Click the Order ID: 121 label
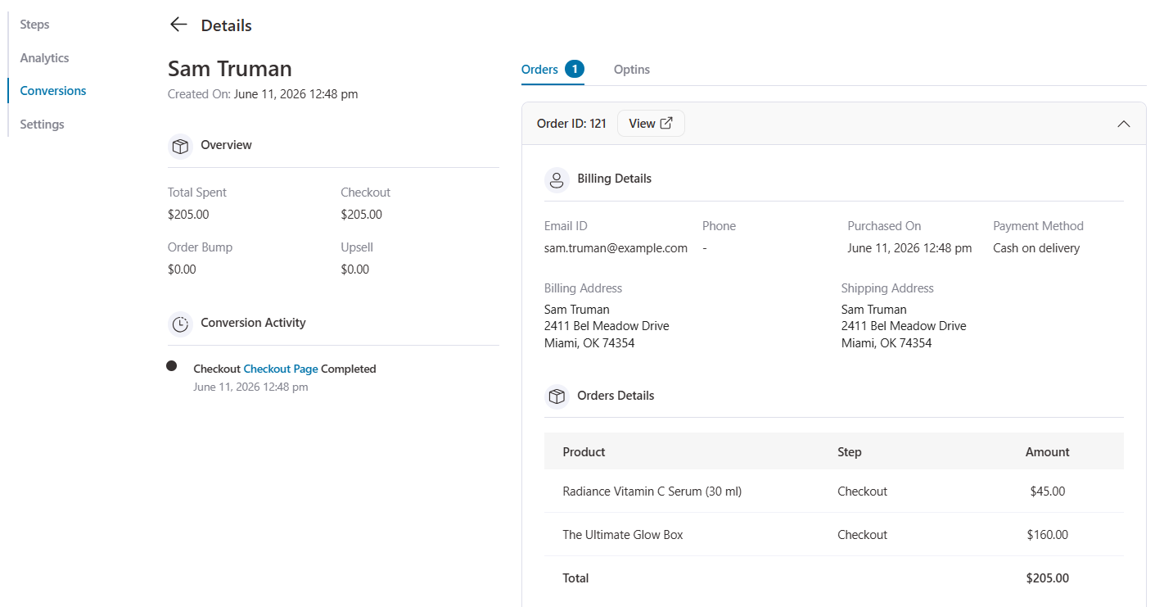Viewport: 1155px width, 607px height. [x=571, y=124]
